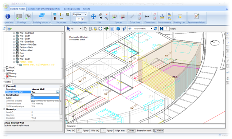
Task: Choose 'Yes' in Virtual Internal Wall list
Action: (45, 98)
